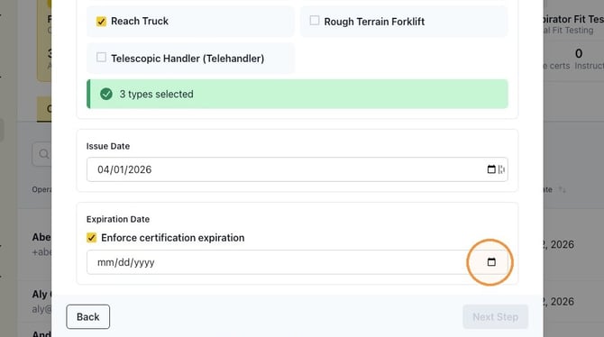Click the icon right of Issue Date calendar
The height and width of the screenshot is (337, 604).
501,169
